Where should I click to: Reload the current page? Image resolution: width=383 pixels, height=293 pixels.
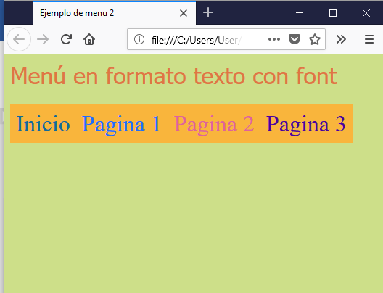(66, 39)
